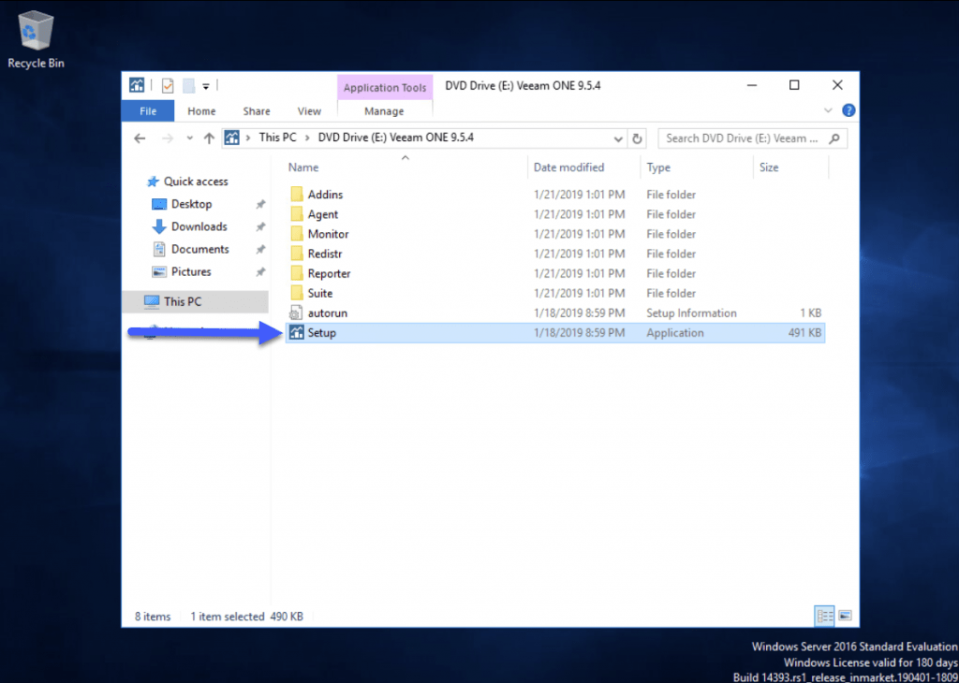The width and height of the screenshot is (959, 683).
Task: Click the pin icon next to Downloads
Action: (260, 226)
